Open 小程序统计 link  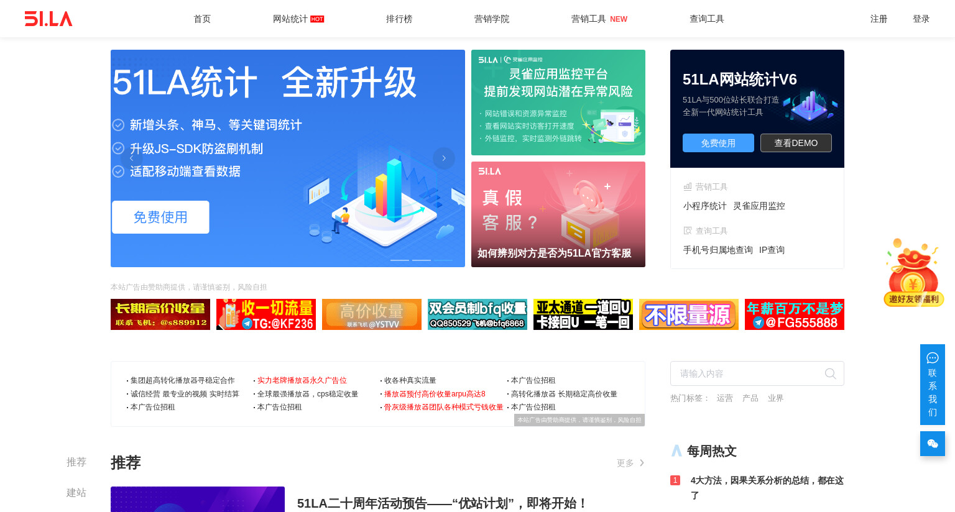(x=705, y=206)
